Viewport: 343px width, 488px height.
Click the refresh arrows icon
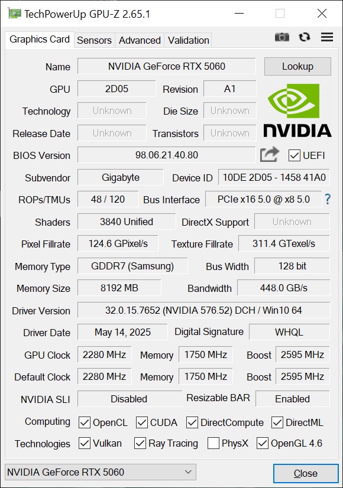(304, 37)
